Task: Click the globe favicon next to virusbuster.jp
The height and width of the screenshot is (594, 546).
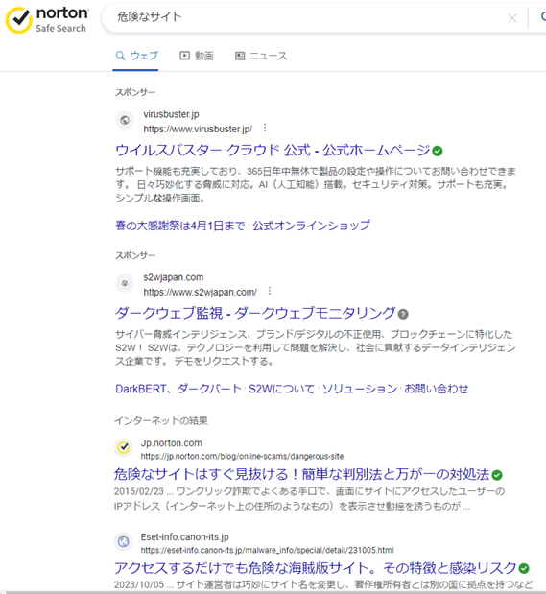Action: [x=125, y=121]
